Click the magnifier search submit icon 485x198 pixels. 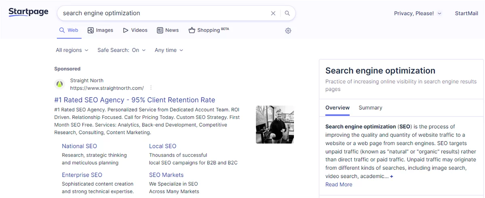click(287, 13)
